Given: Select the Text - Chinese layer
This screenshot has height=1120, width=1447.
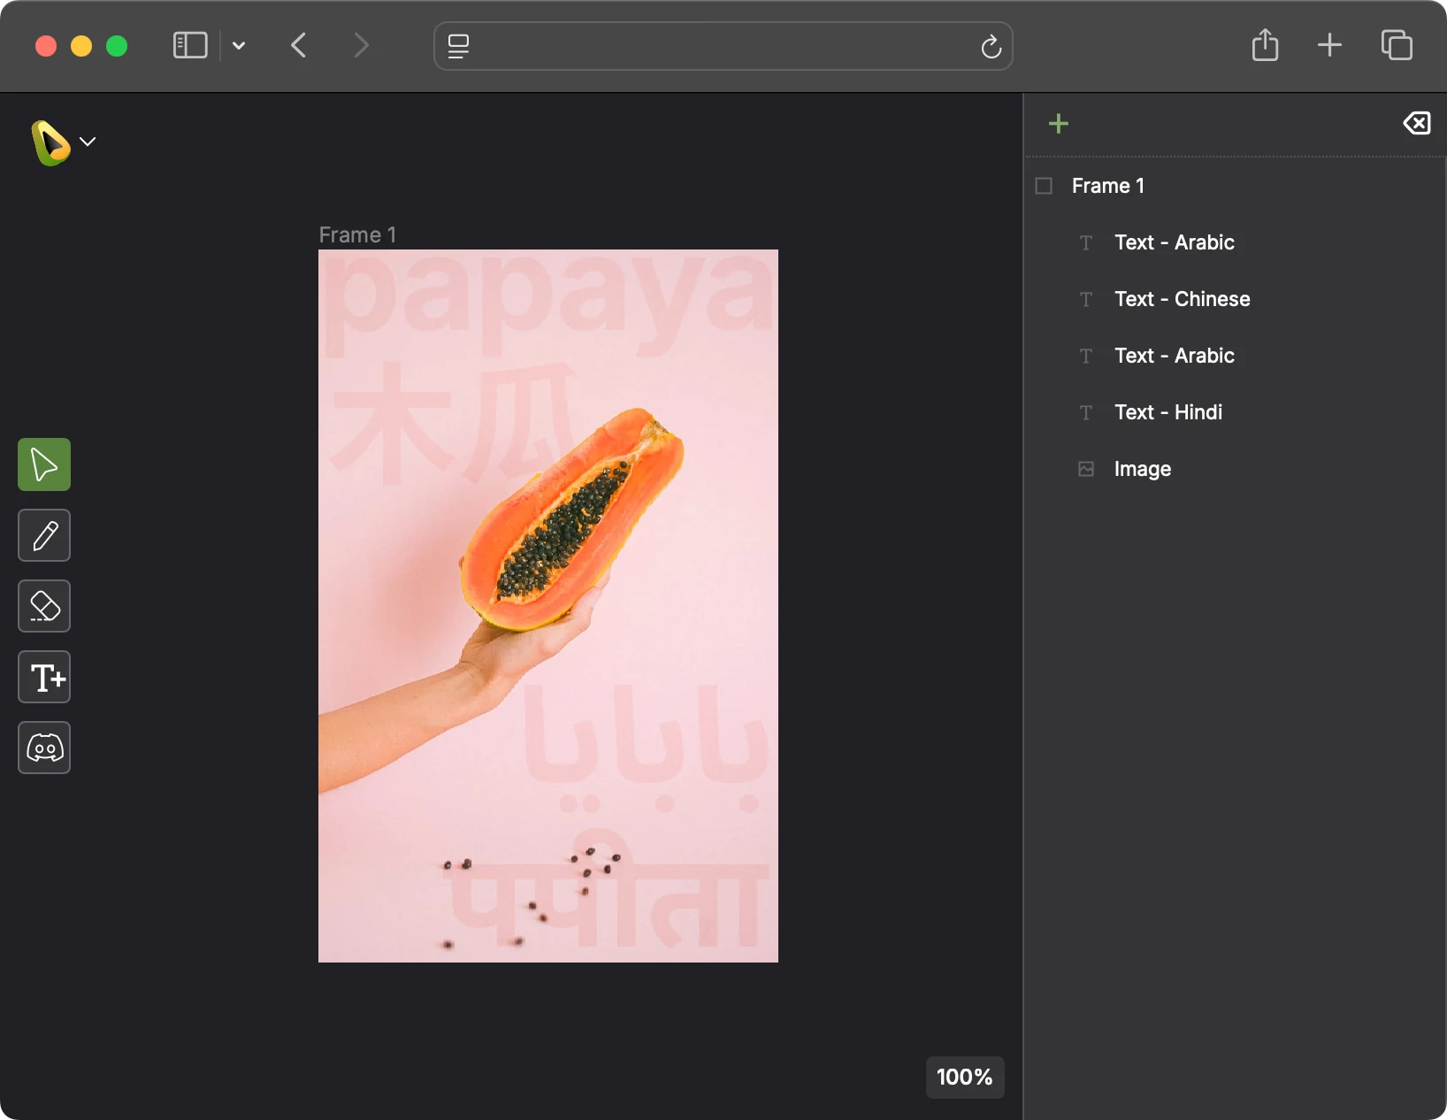Looking at the screenshot, I should click(x=1182, y=299).
